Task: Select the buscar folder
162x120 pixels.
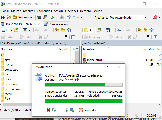Action: click(9, 65)
